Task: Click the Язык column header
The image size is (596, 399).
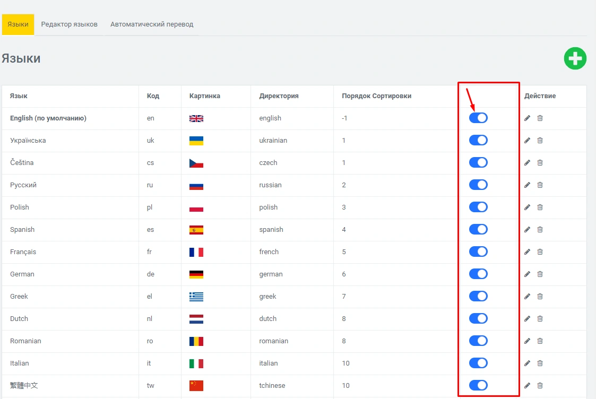Action: coord(19,96)
